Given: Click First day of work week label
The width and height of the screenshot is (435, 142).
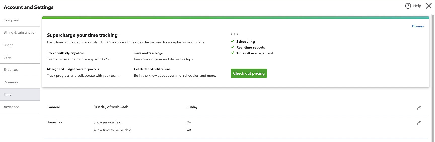Looking at the screenshot, I should 111,107.
